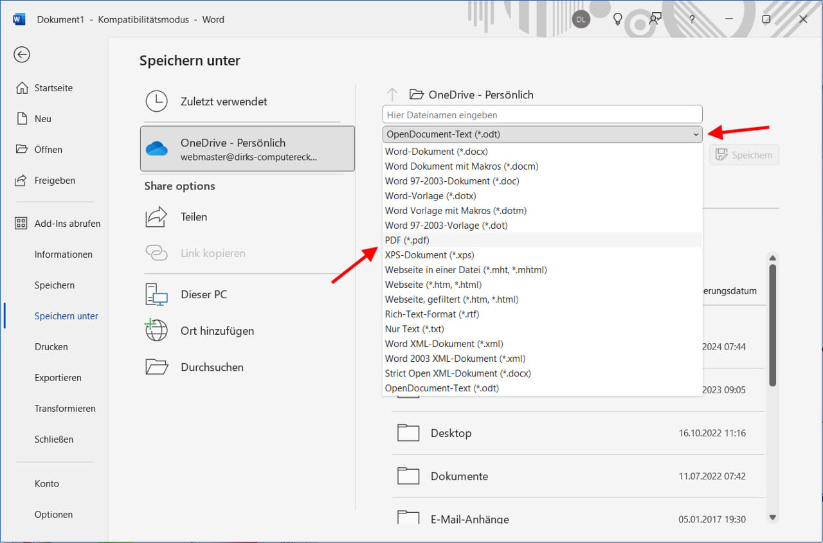
Task: Open the Dokumente folder
Action: click(x=577, y=476)
